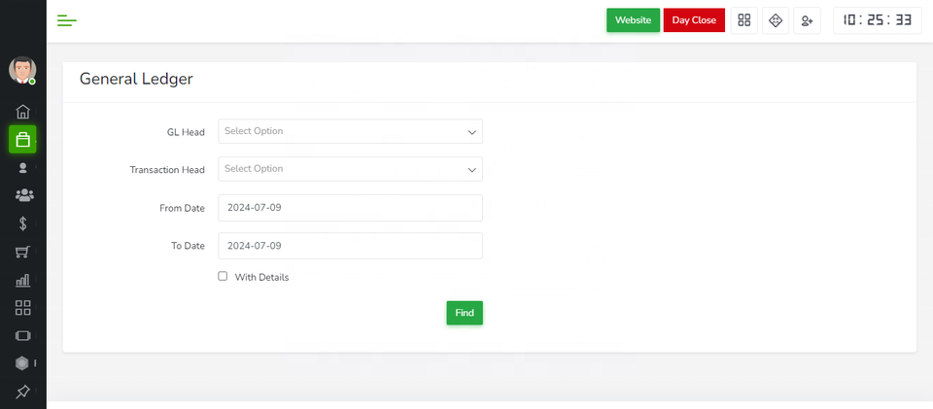Click the Find button
The width and height of the screenshot is (933, 409).
465,313
